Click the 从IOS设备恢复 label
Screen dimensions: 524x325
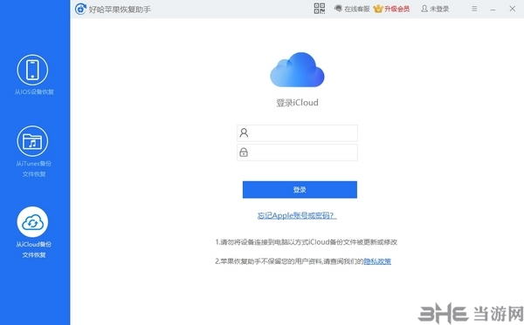pos(34,92)
